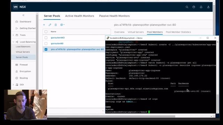Collapse the Load Balancing section chevron
223x125 pixels.
(13, 42)
